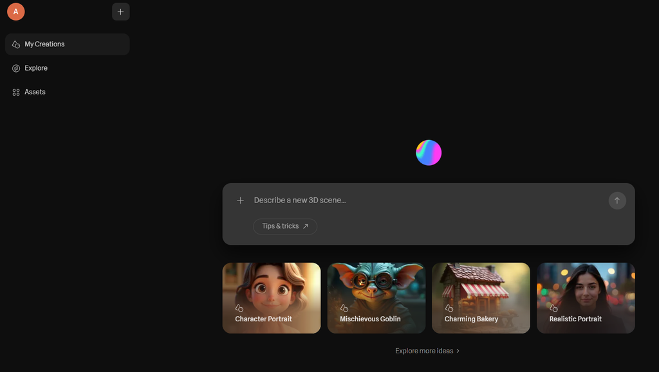Open the account avatar "A"
Image resolution: width=659 pixels, height=372 pixels.
[16, 12]
